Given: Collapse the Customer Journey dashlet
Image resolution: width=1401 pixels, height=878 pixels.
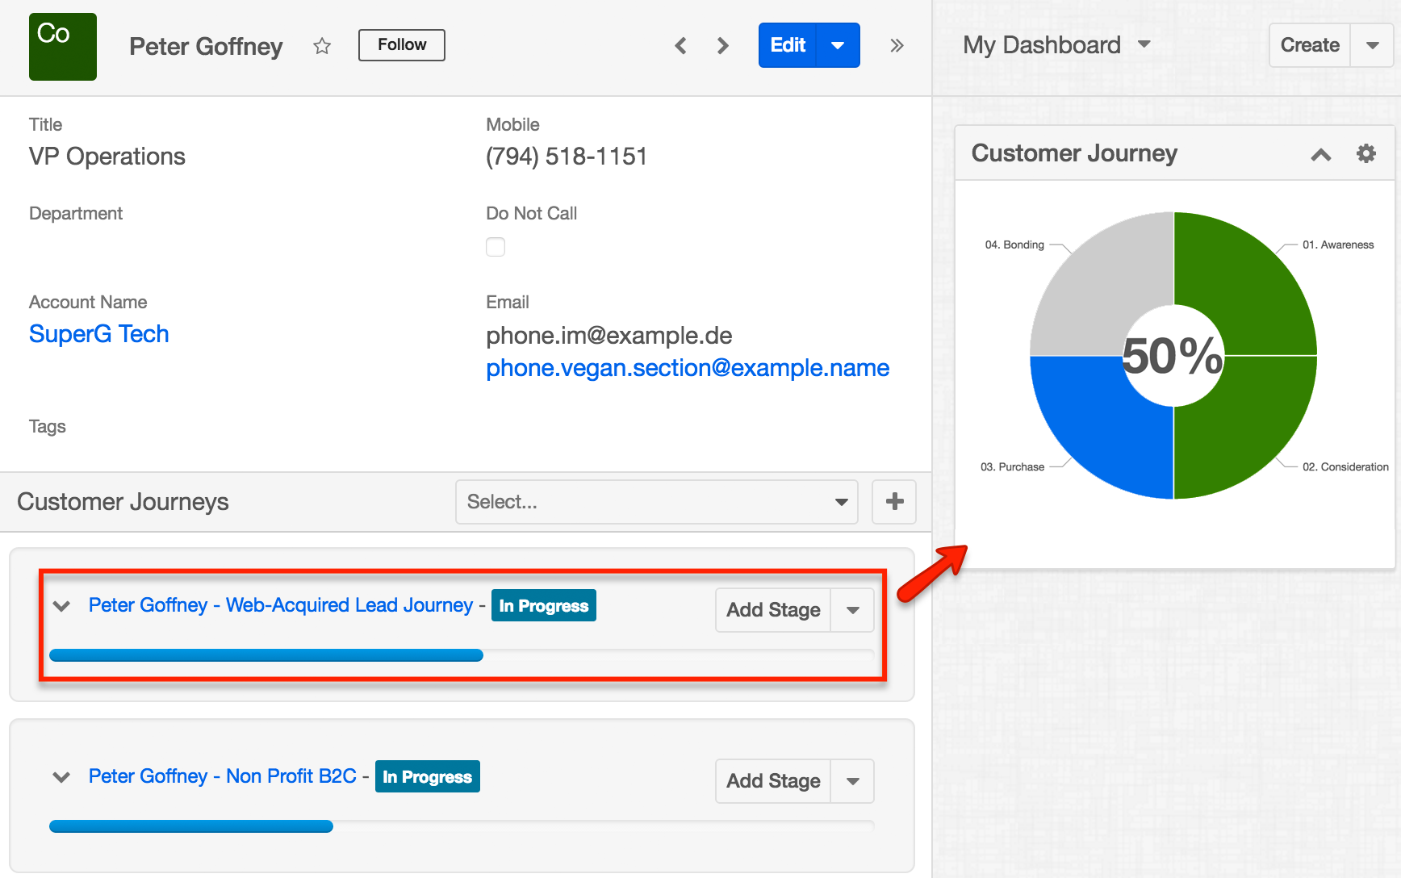Looking at the screenshot, I should (x=1321, y=154).
